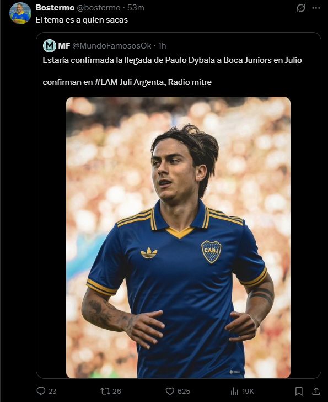
Task: Open the three-dot more options menu
Action: [x=316, y=8]
